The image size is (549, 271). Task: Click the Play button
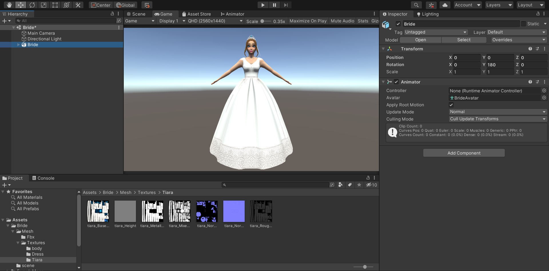[x=263, y=5]
